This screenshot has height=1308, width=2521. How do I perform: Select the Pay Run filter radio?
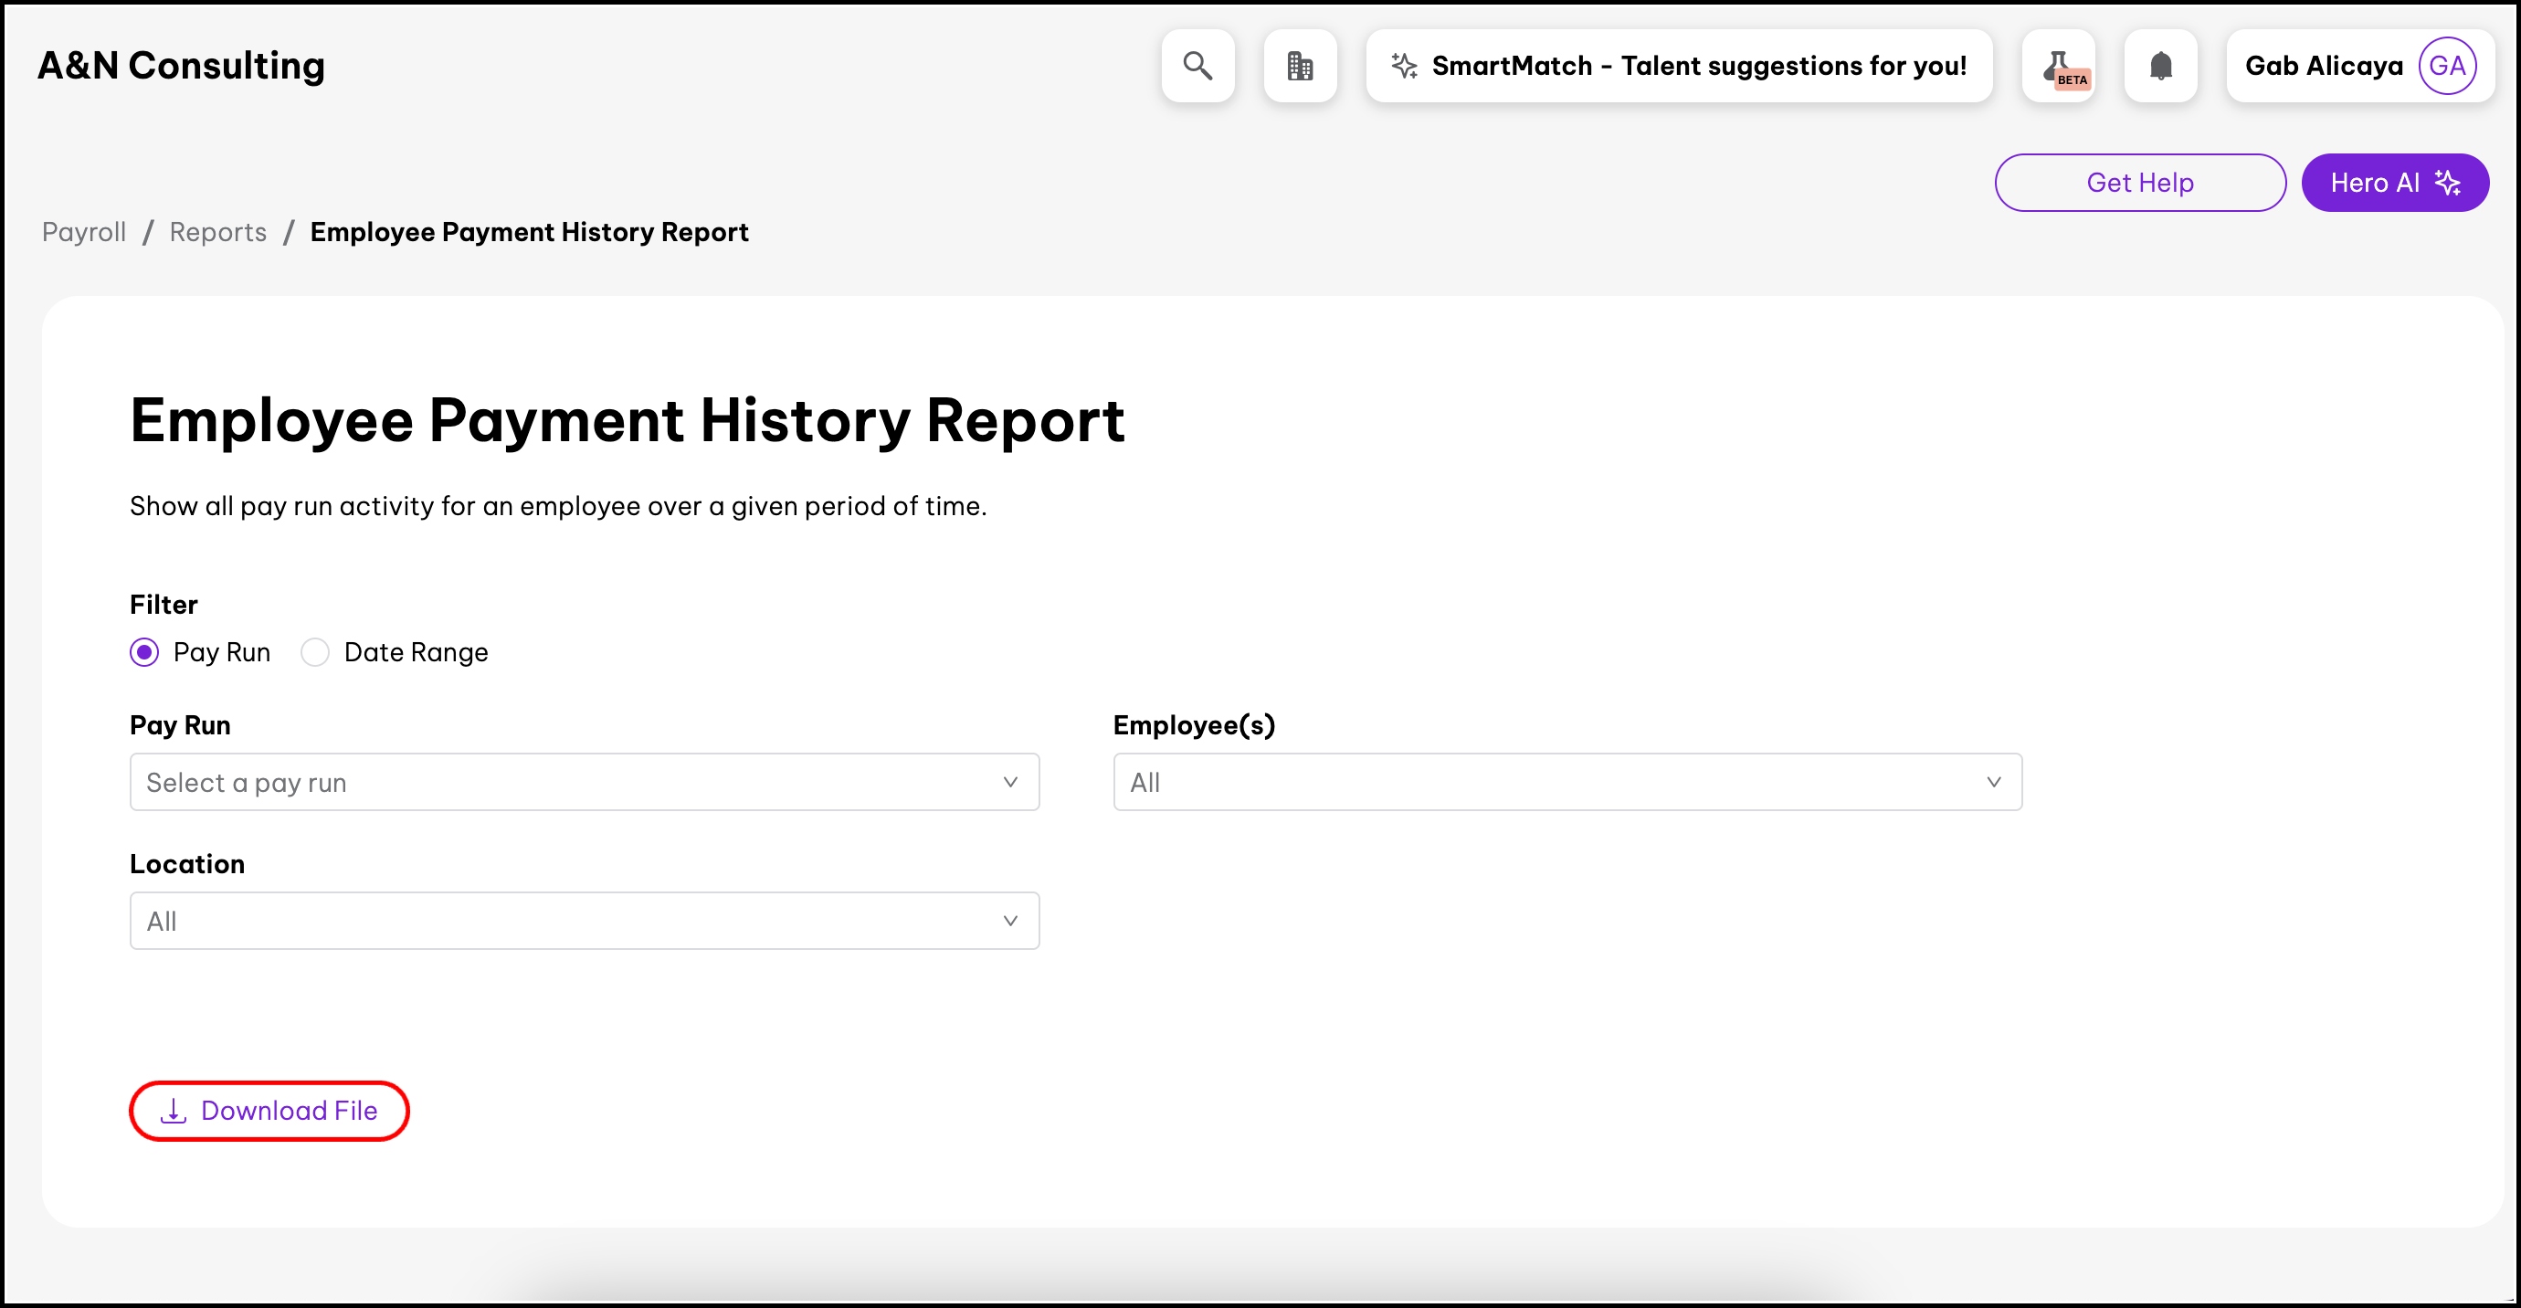coord(145,652)
